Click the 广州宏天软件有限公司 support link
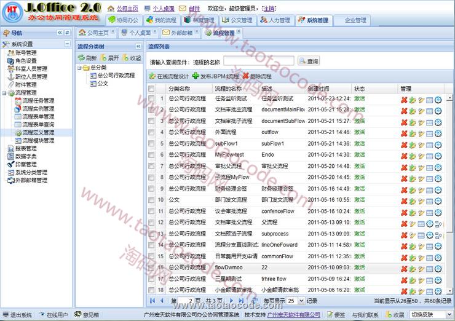The image size is (455, 321). coord(294,314)
